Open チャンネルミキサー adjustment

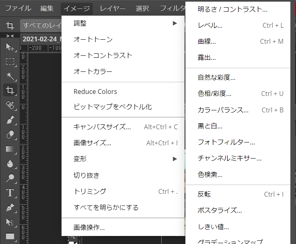click(238, 158)
